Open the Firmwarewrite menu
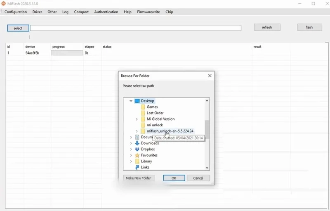 (x=148, y=12)
